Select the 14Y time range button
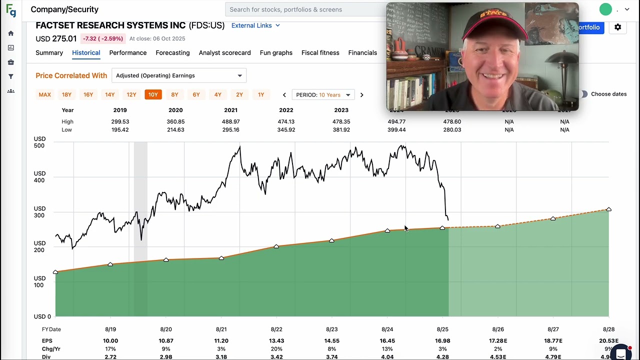Viewport: 640px width, 360px height. pyautogui.click(x=109, y=94)
